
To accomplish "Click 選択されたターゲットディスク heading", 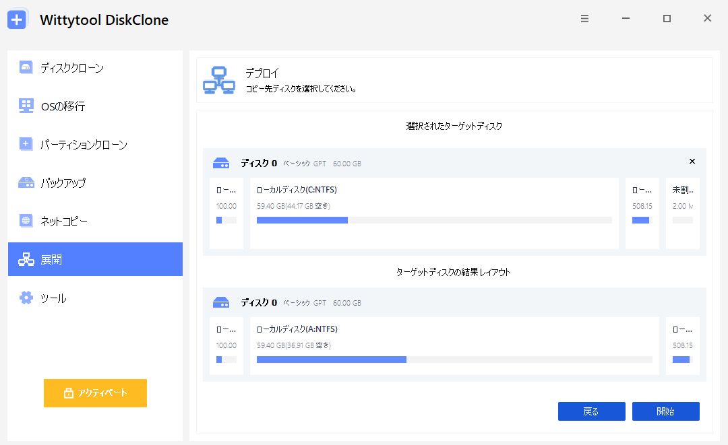I will [x=454, y=126].
